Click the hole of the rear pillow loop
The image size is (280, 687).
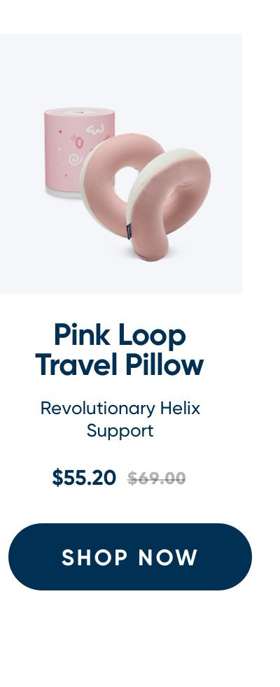(x=125, y=184)
